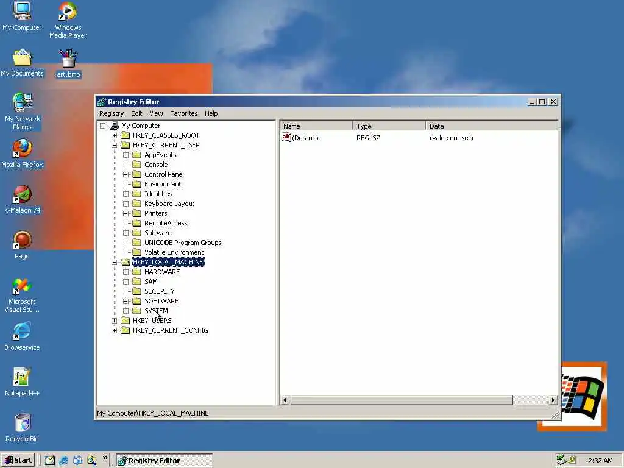This screenshot has height=468, width=624.
Task: Open the Registry menu
Action: [112, 113]
